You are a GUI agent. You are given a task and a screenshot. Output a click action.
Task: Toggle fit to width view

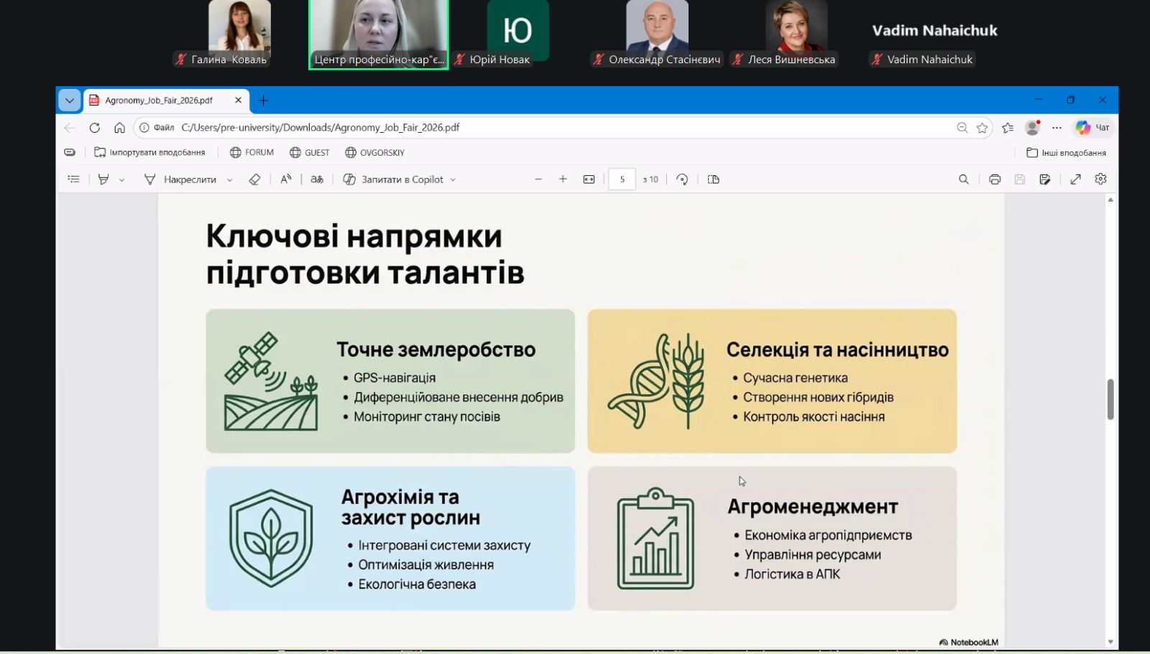click(589, 179)
